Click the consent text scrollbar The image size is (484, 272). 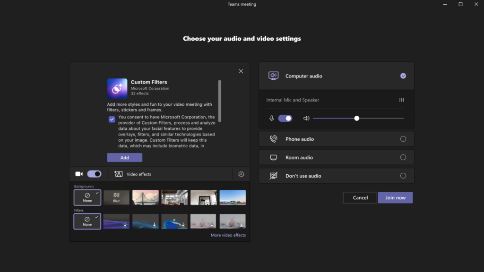pyautogui.click(x=220, y=101)
